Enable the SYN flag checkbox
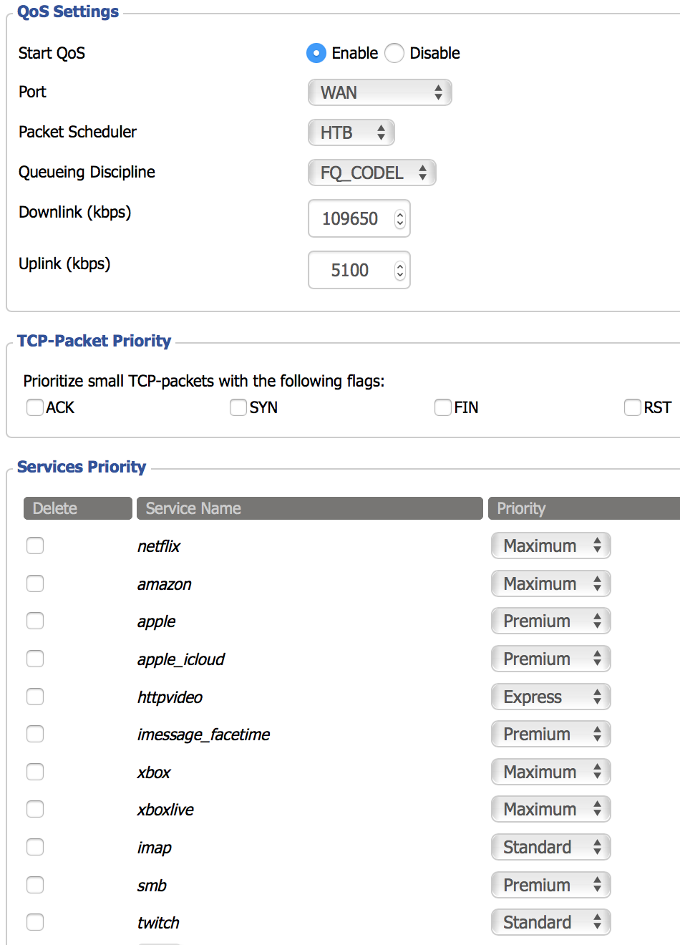 point(238,407)
